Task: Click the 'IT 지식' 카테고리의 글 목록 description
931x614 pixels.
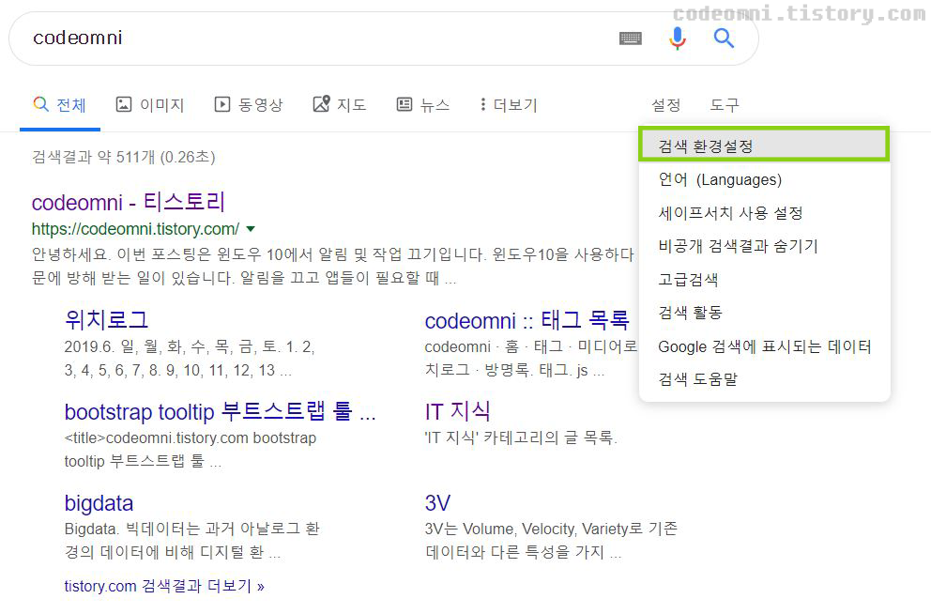Action: pyautogui.click(x=521, y=438)
